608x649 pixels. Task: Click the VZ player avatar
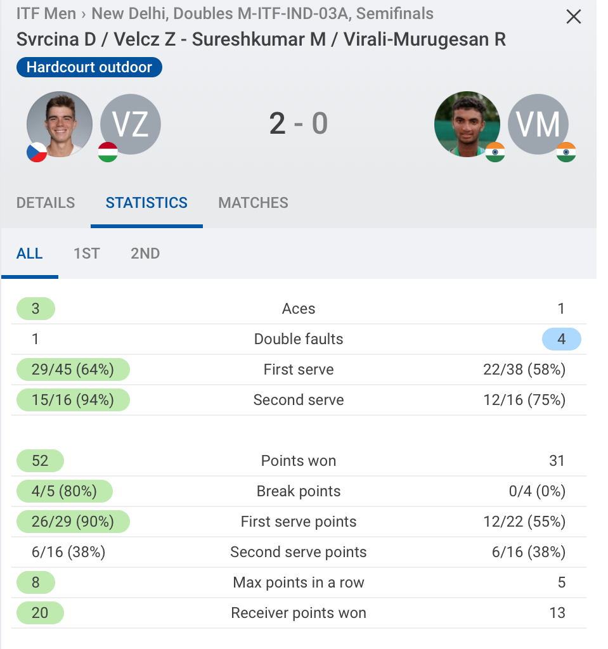pos(131,124)
